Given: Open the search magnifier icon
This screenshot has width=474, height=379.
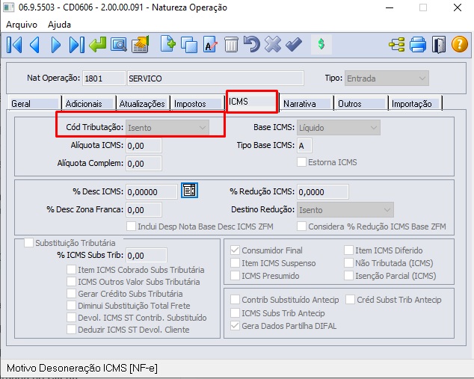Looking at the screenshot, I should (x=118, y=45).
